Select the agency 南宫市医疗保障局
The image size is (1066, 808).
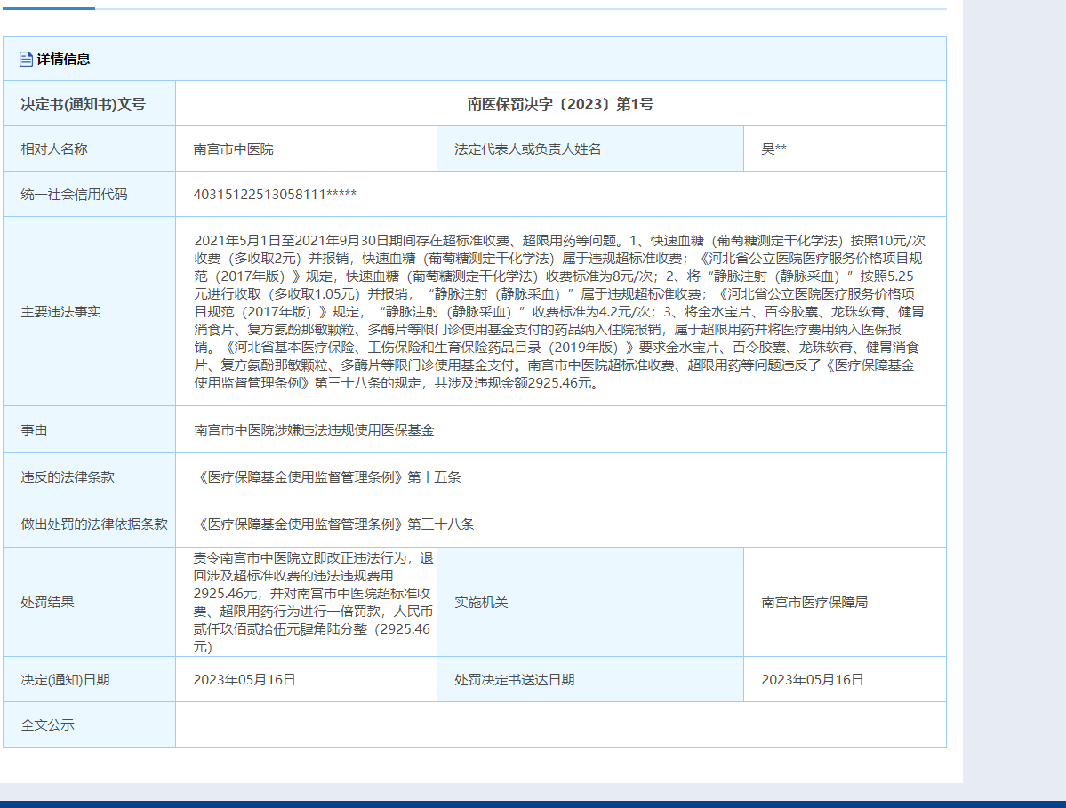[814, 602]
